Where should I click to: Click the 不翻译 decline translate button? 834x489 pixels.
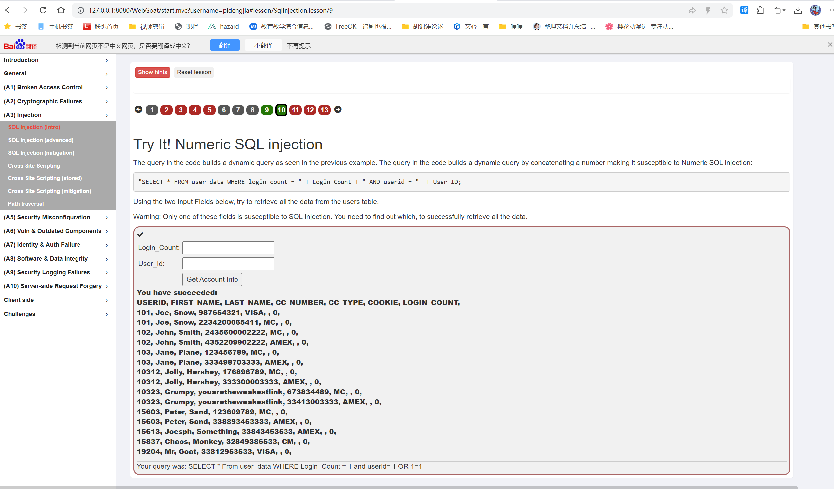tap(263, 45)
